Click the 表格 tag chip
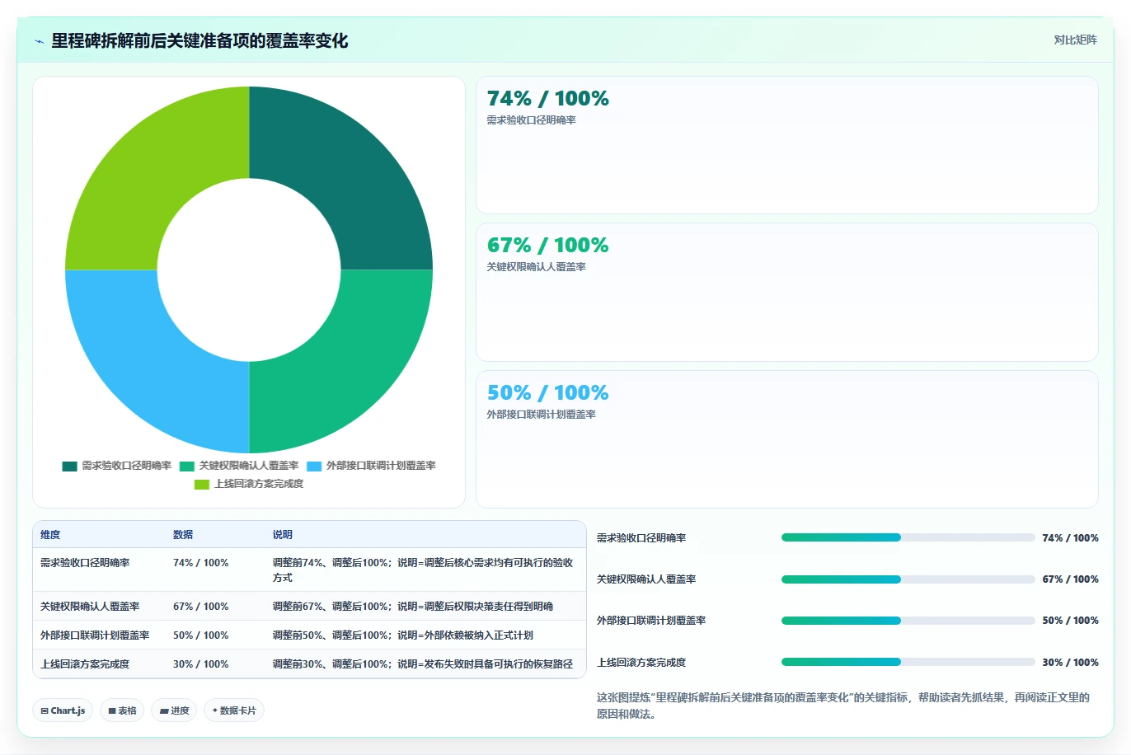Image resolution: width=1131 pixels, height=755 pixels. click(122, 710)
